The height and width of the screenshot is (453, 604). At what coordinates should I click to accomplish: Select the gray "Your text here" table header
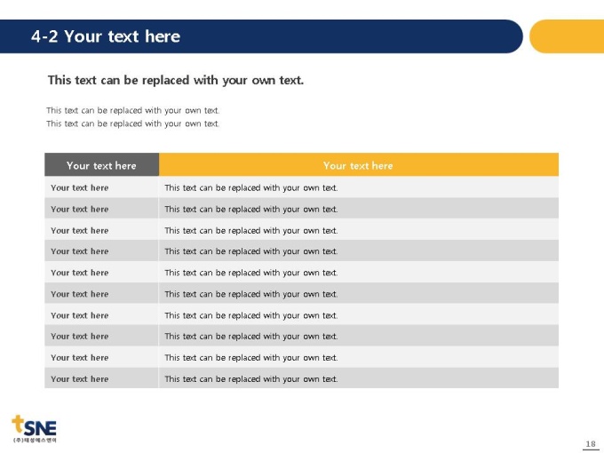[x=101, y=165]
